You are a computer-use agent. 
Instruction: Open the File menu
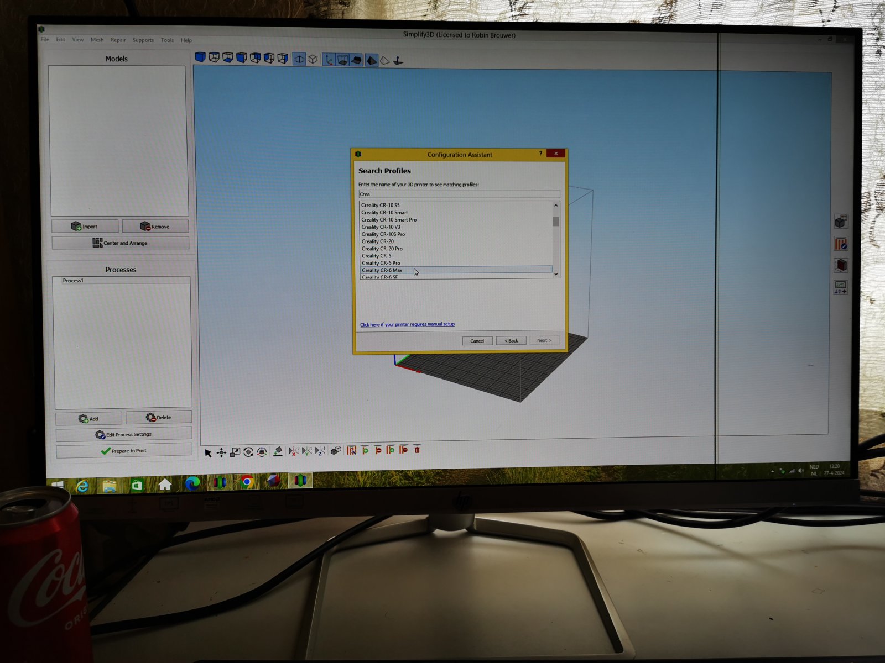click(x=45, y=40)
